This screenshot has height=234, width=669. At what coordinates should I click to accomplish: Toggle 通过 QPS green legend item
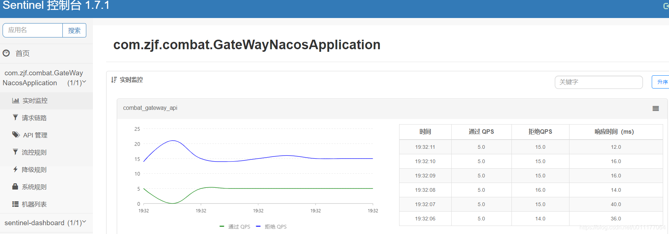click(x=235, y=227)
